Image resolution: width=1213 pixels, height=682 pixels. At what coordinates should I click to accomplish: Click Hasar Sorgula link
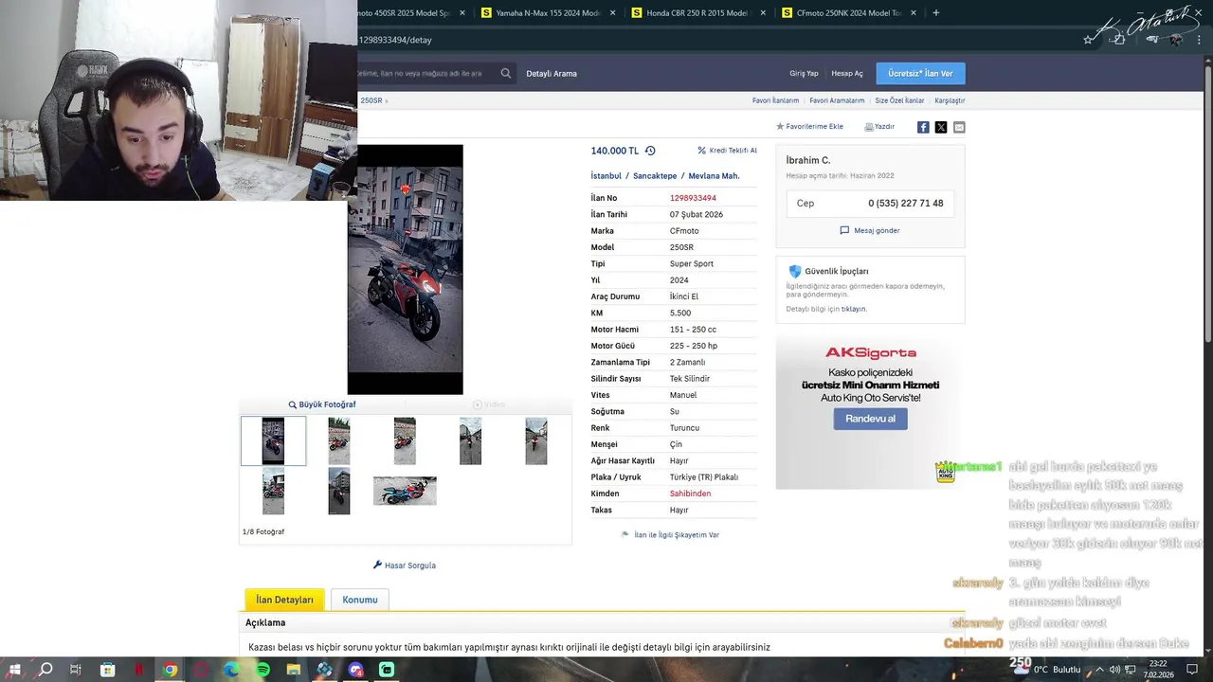[405, 565]
